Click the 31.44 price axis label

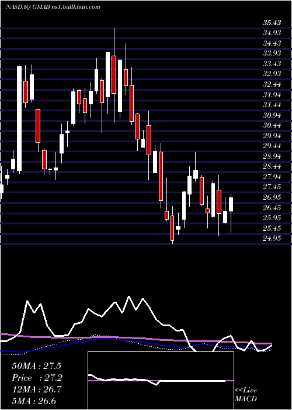click(272, 105)
